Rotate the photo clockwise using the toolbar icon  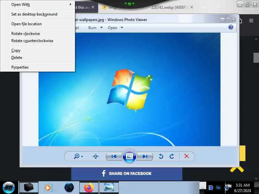point(172,156)
